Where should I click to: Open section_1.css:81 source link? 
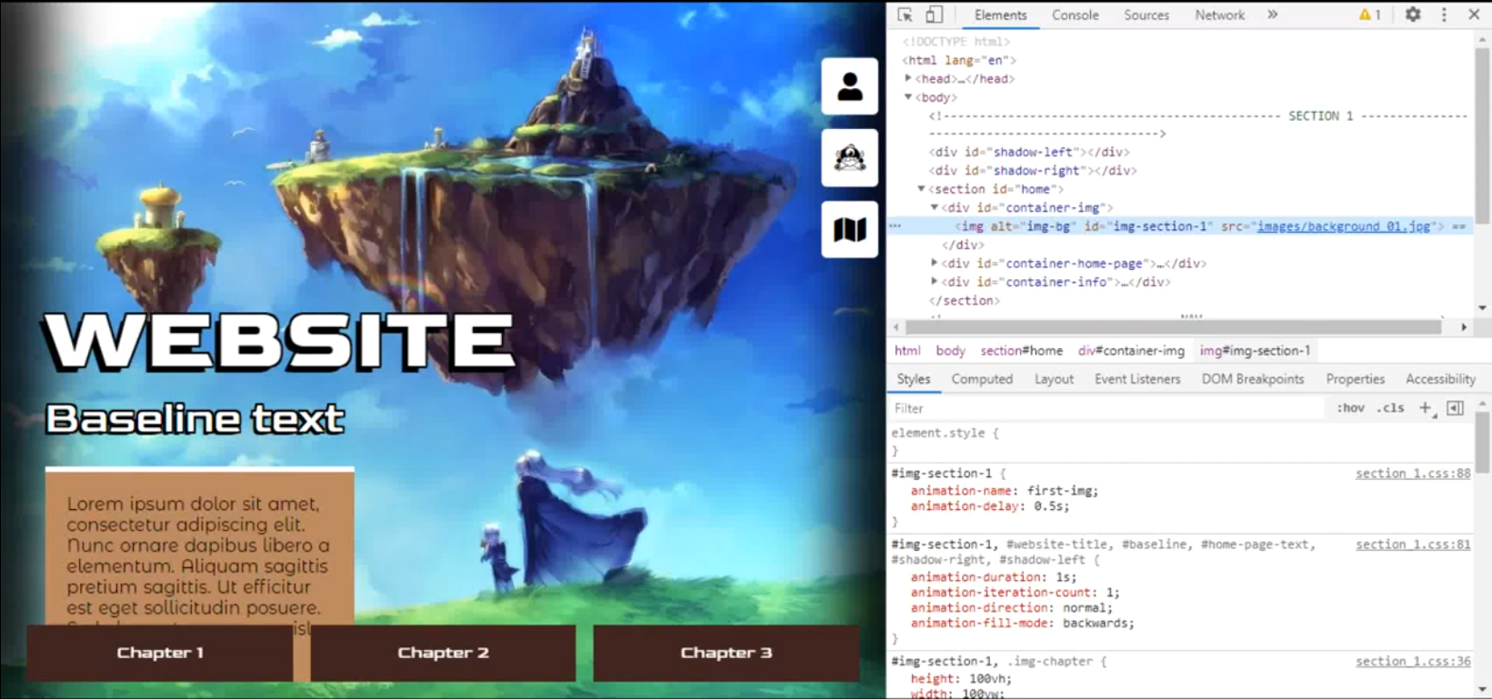pyautogui.click(x=1412, y=544)
